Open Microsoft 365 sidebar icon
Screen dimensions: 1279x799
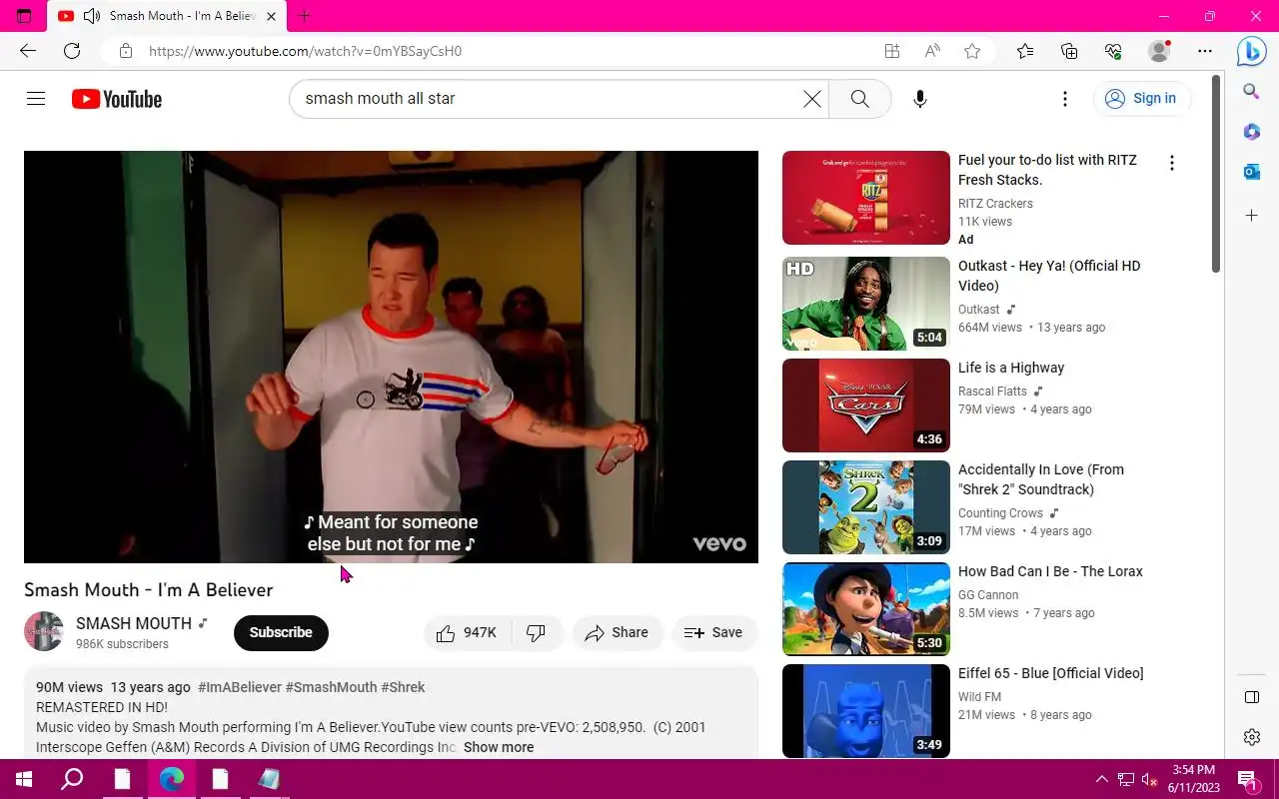[1251, 132]
